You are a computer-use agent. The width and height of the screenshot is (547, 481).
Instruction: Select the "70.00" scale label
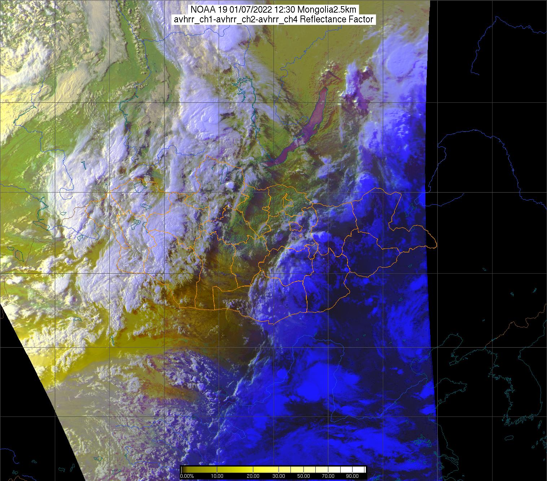pyautogui.click(x=328, y=476)
